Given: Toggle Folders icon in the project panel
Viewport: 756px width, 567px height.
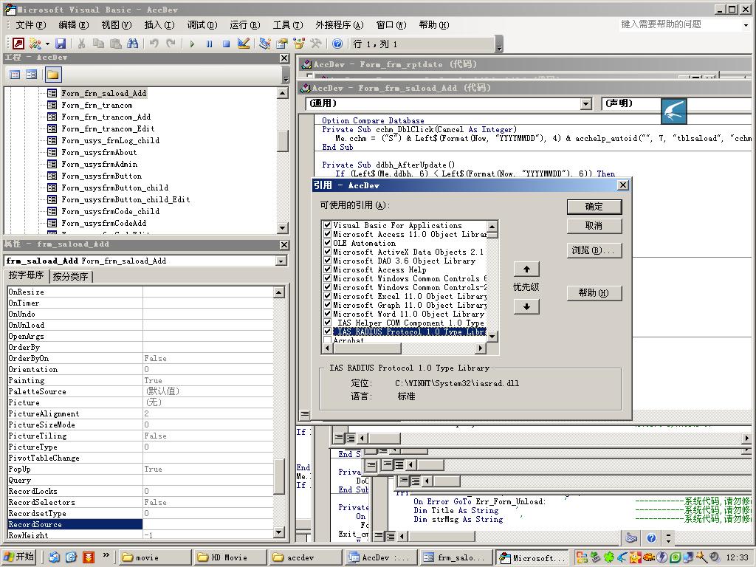Looking at the screenshot, I should point(53,75).
